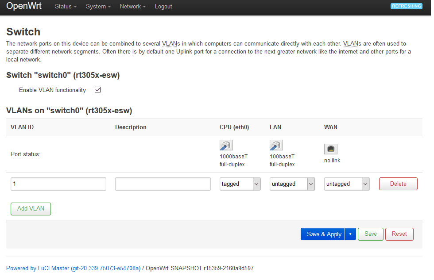The height and width of the screenshot is (280, 434).
Task: Click the REFRESHING status badge
Action: 407,6
